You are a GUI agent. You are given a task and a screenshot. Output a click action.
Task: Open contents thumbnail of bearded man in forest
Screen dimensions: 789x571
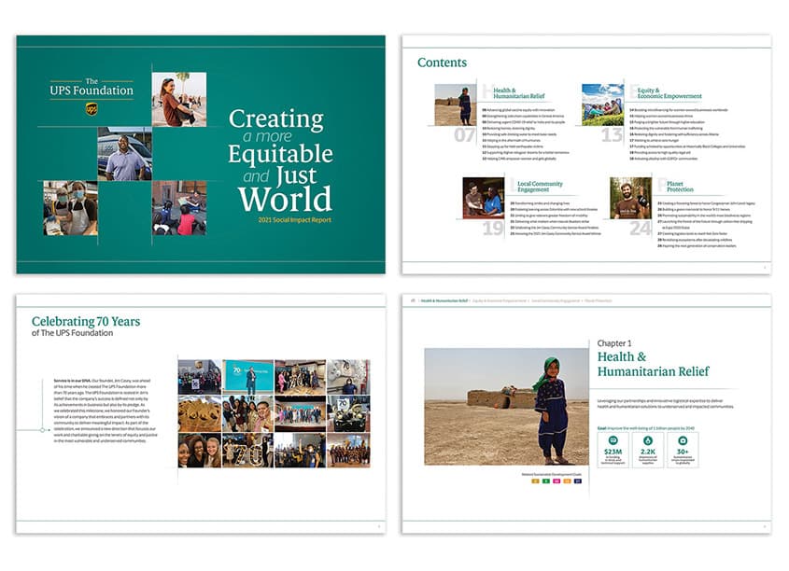(x=631, y=198)
